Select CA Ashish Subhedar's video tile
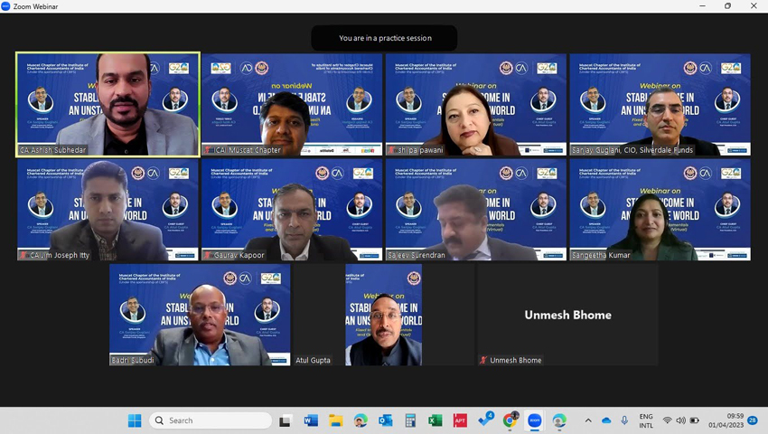Screen dimensions: 768x434 coord(108,104)
